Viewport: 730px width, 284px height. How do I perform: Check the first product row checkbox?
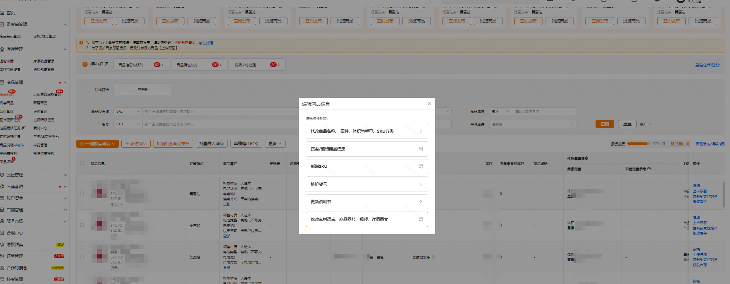82,193
